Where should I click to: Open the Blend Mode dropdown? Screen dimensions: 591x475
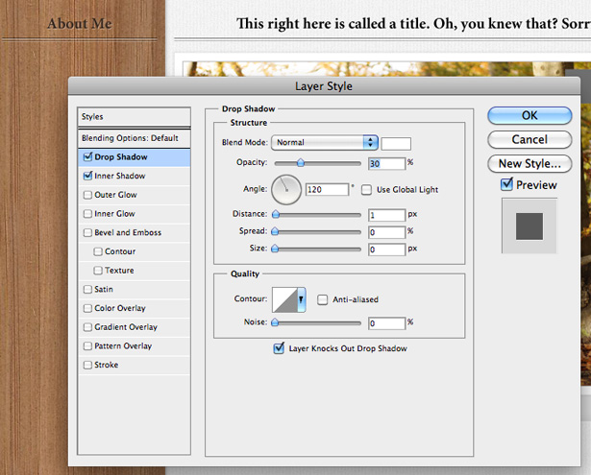coord(325,142)
